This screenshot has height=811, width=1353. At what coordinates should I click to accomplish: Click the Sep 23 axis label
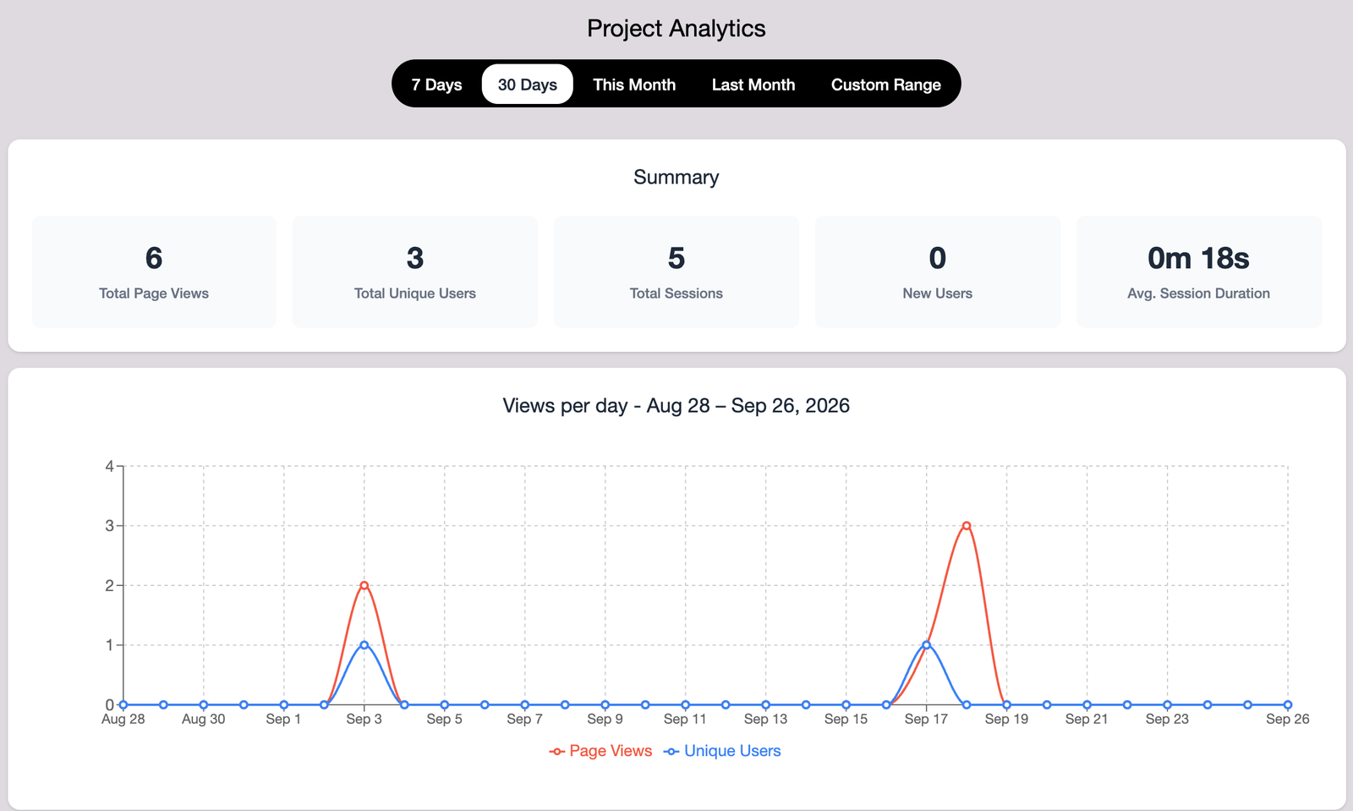pyautogui.click(x=1167, y=719)
